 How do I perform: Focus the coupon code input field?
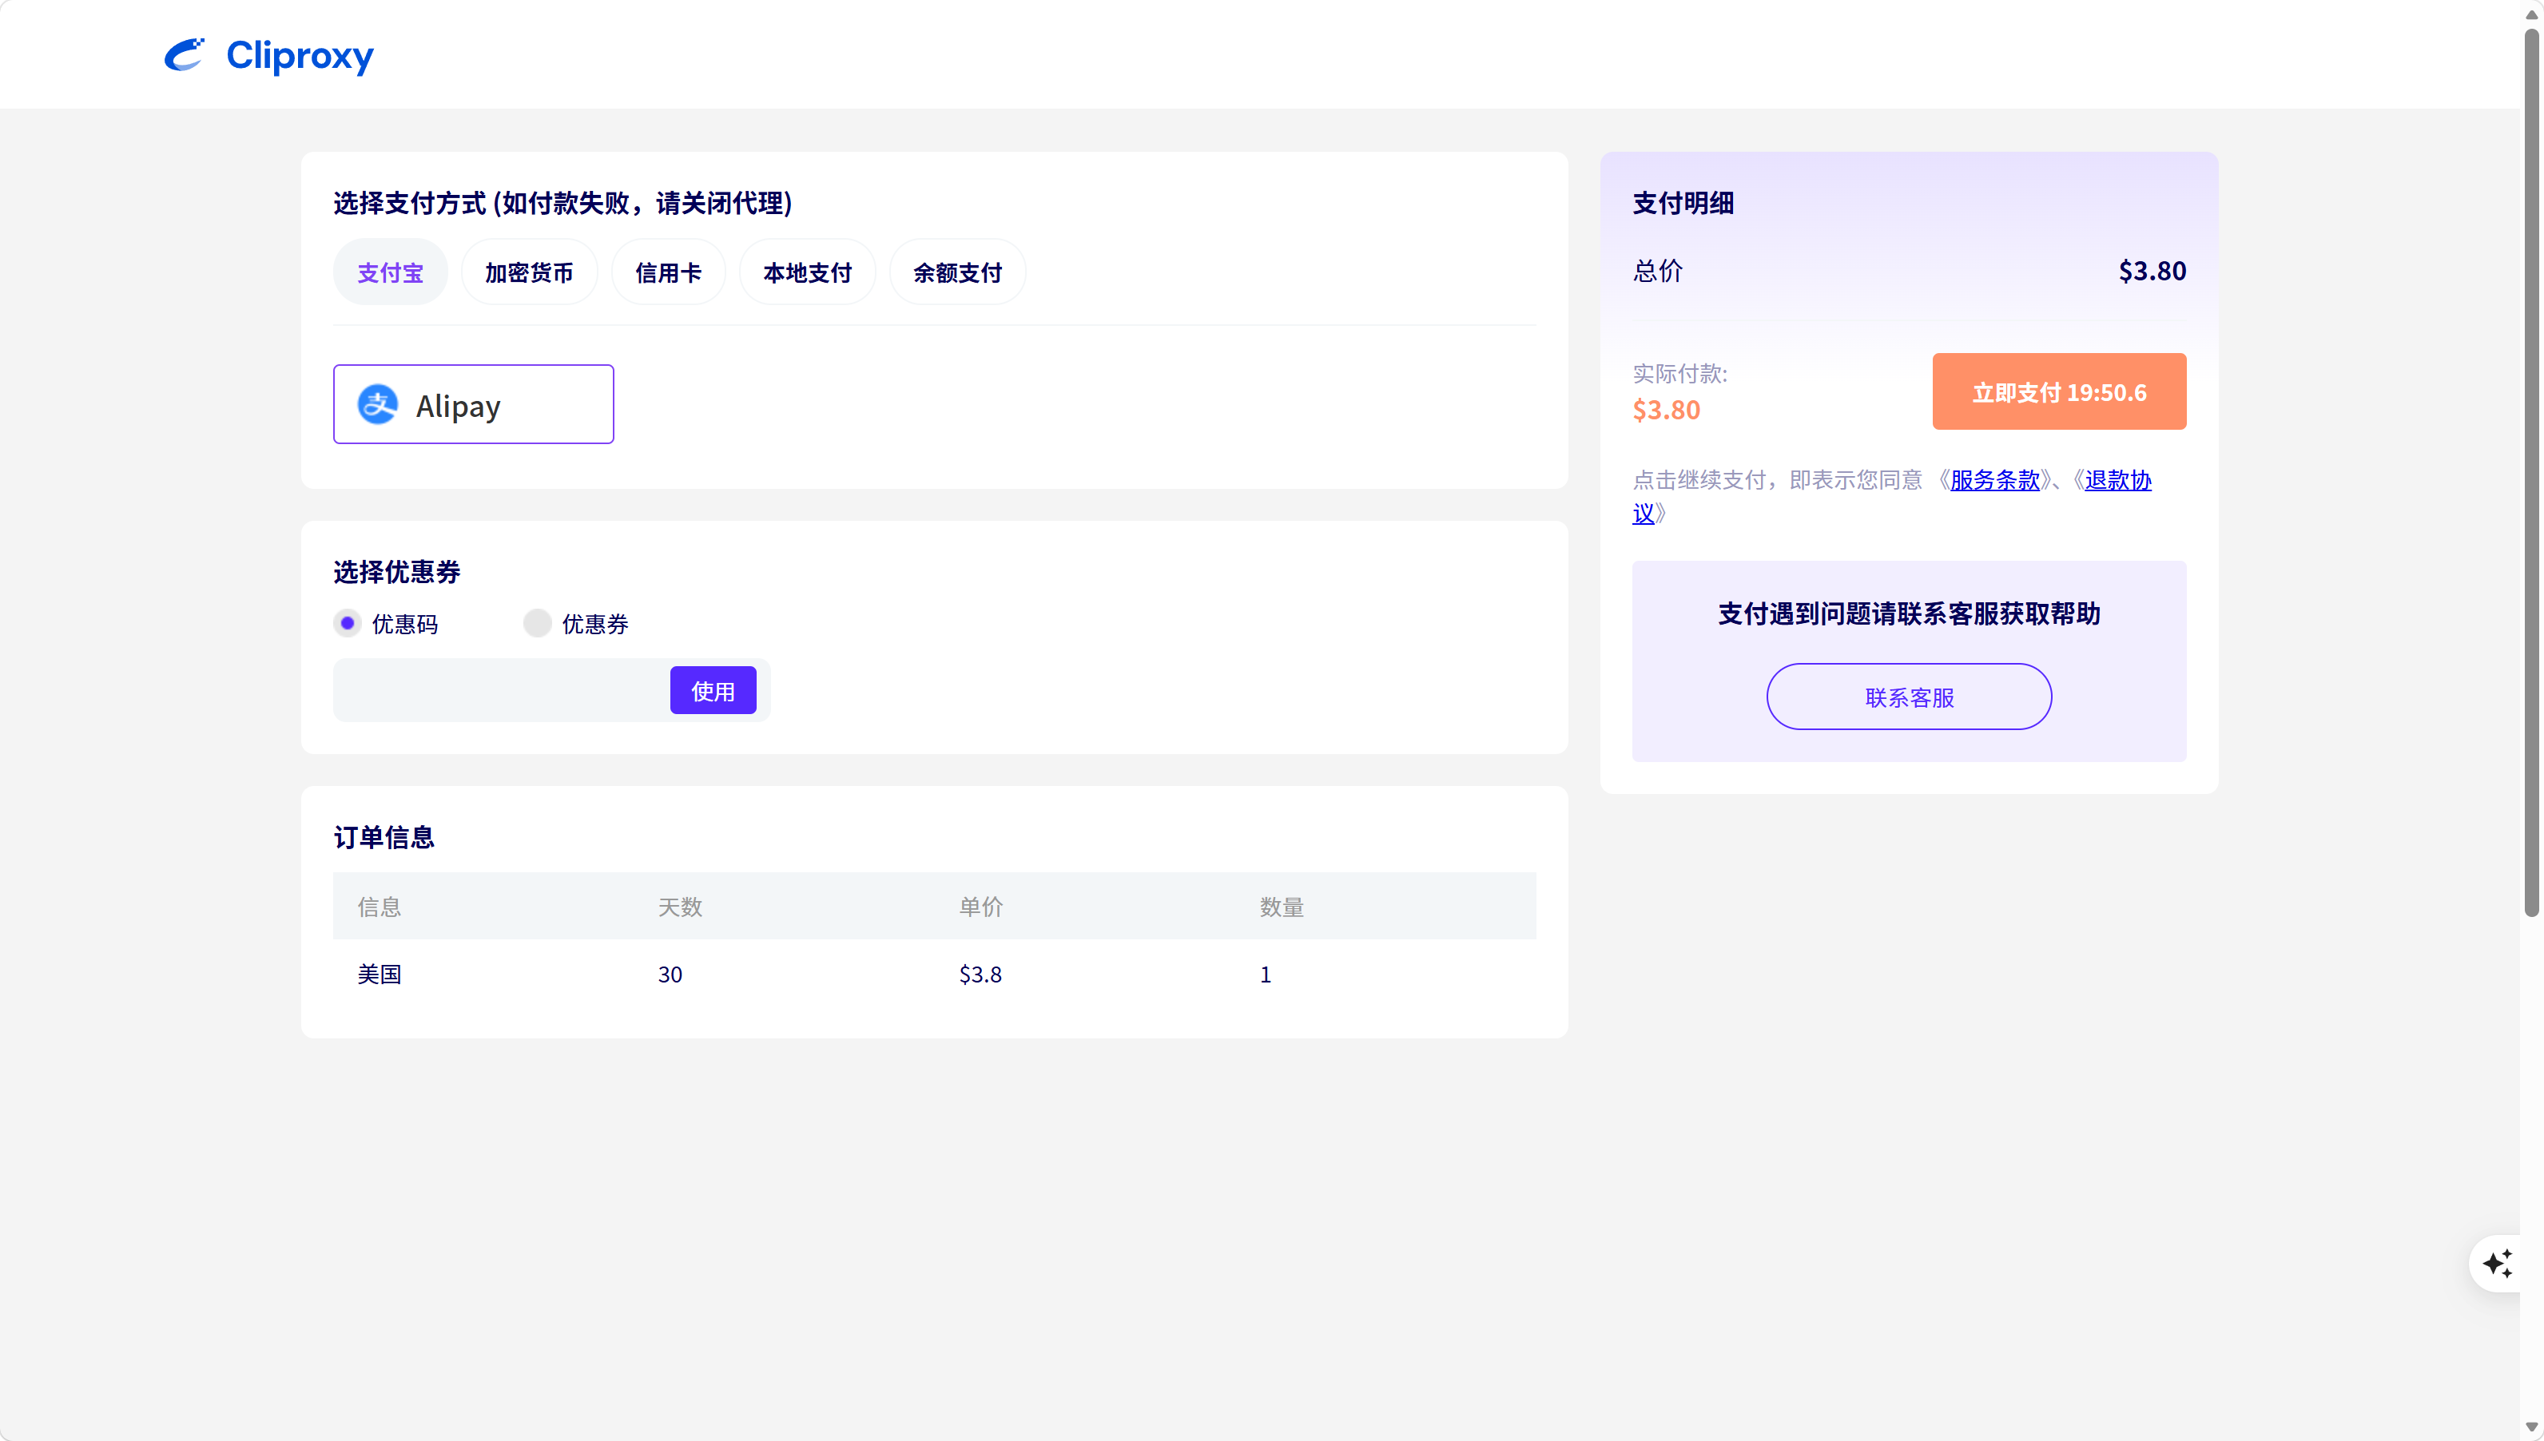[501, 691]
